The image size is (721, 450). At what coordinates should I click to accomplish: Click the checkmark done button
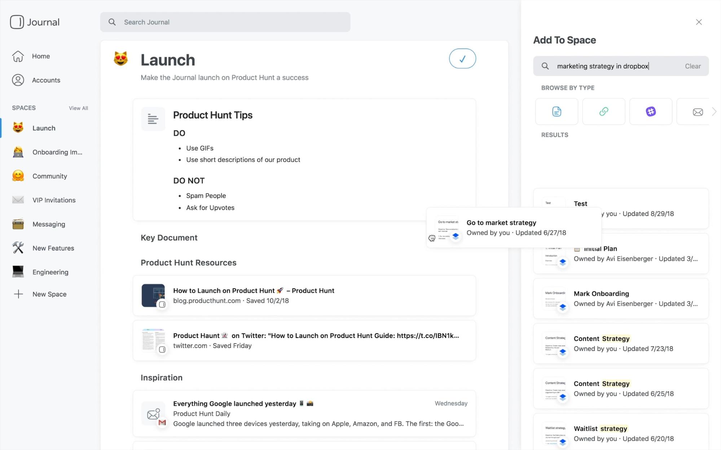[462, 58]
